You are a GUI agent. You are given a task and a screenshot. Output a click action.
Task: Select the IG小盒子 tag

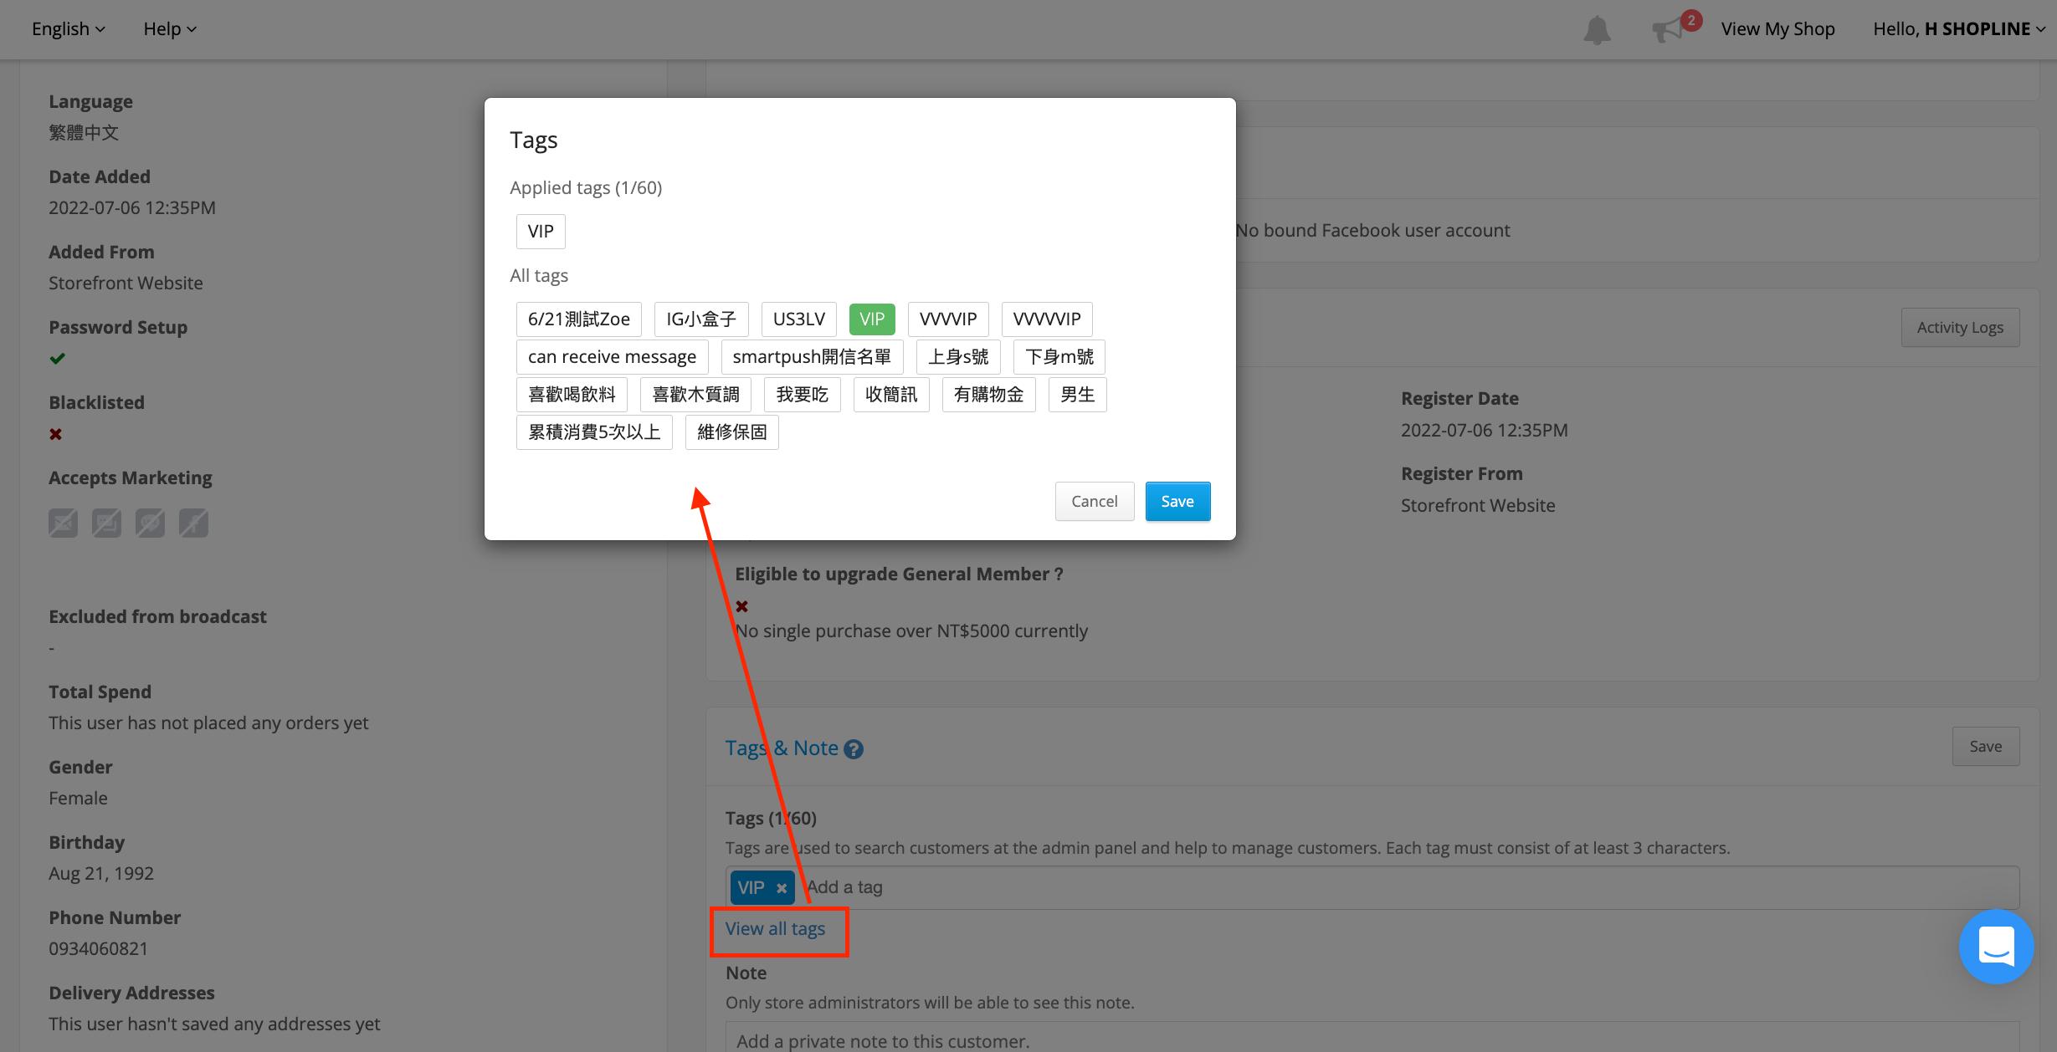pos(701,319)
